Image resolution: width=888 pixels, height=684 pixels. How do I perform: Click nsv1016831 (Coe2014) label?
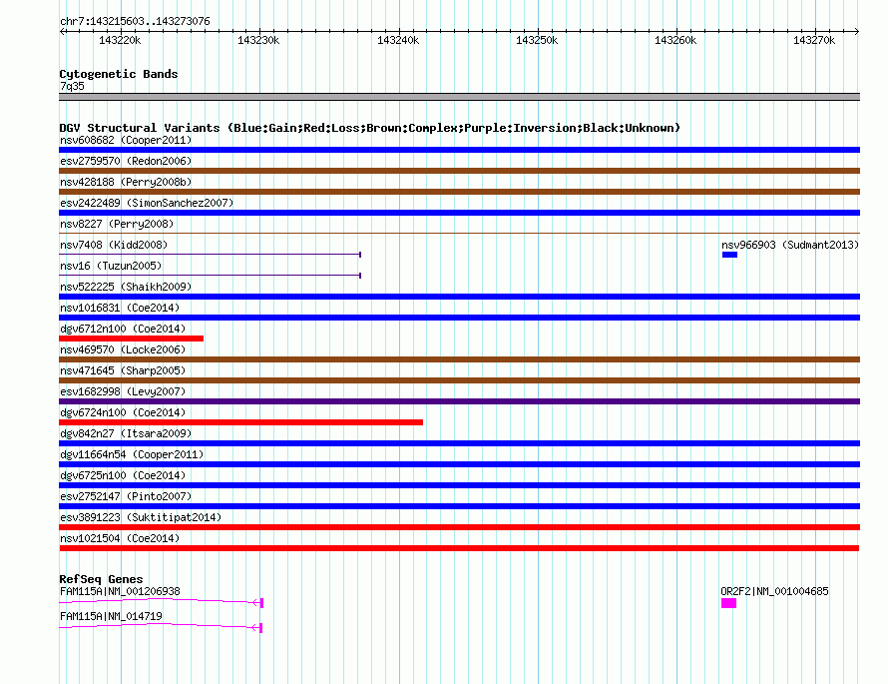coord(120,308)
